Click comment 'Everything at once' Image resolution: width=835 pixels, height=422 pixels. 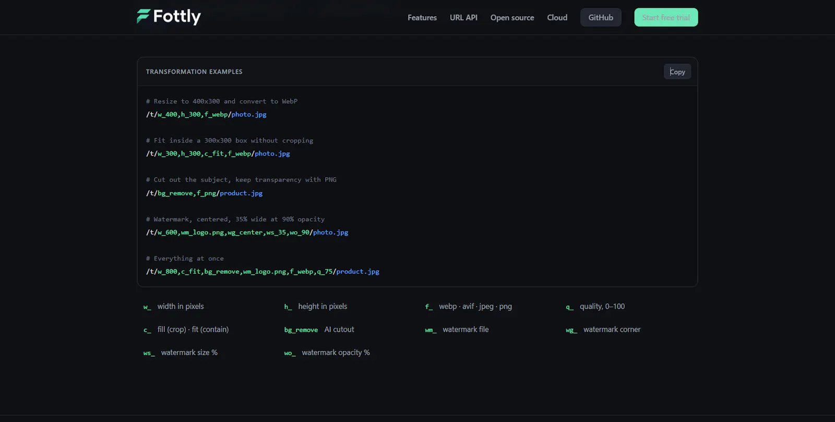point(185,259)
